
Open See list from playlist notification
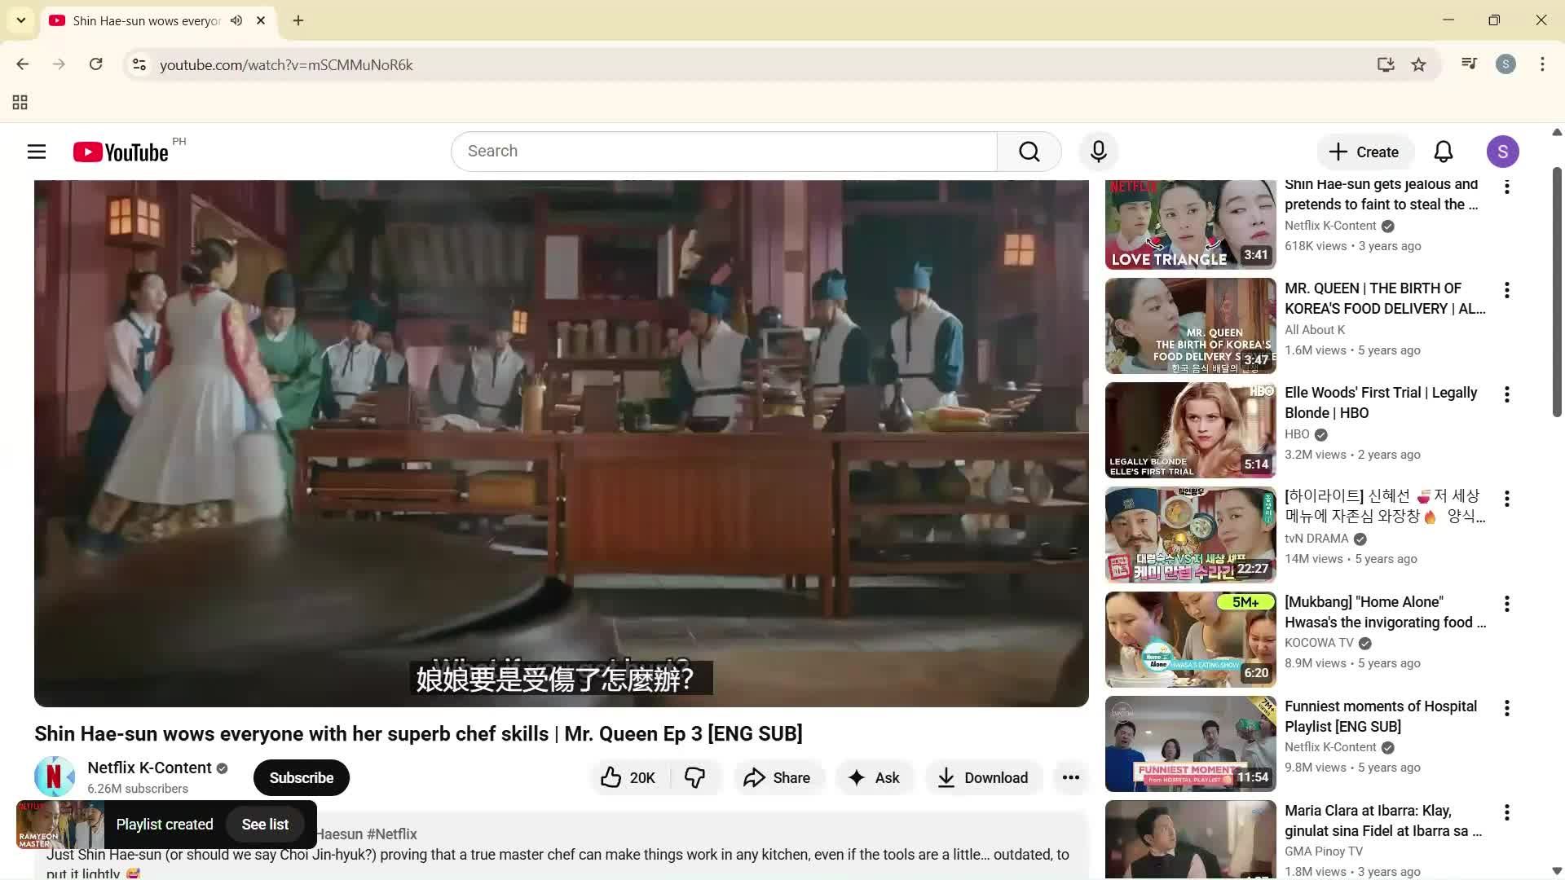coord(265,824)
